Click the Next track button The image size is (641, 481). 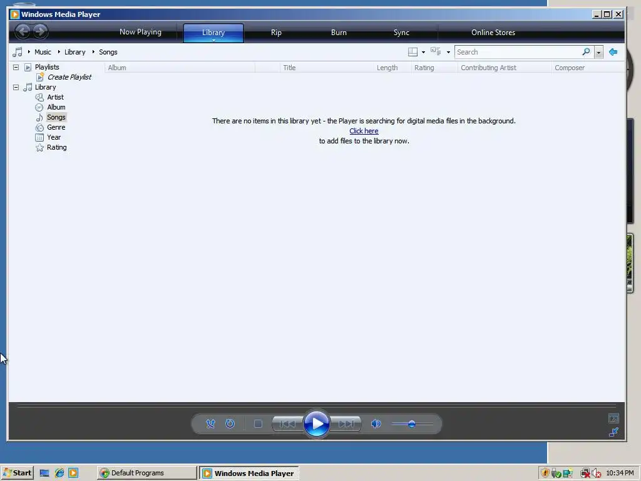[x=346, y=424]
